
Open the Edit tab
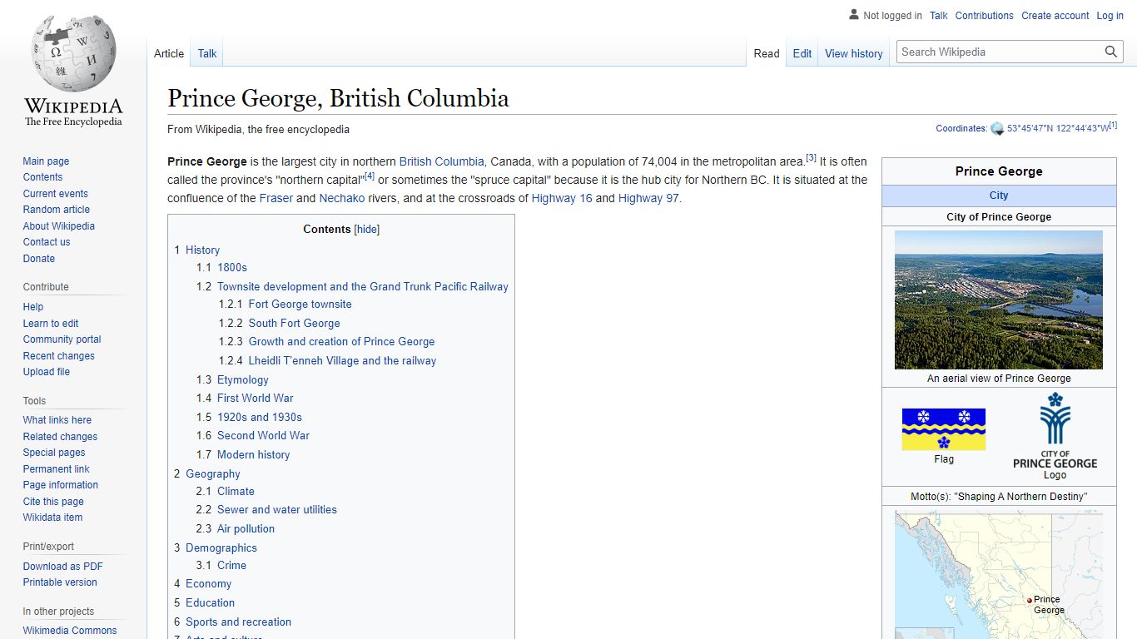(x=802, y=53)
